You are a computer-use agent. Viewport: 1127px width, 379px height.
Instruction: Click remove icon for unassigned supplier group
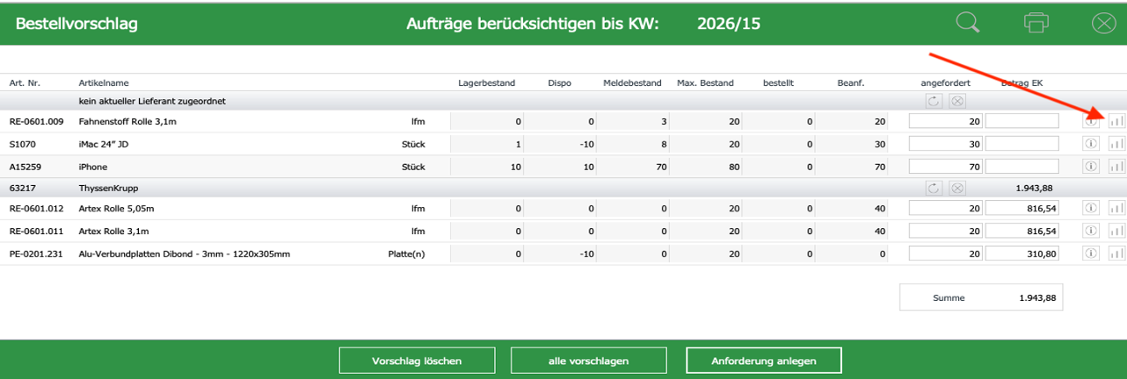[x=957, y=102]
